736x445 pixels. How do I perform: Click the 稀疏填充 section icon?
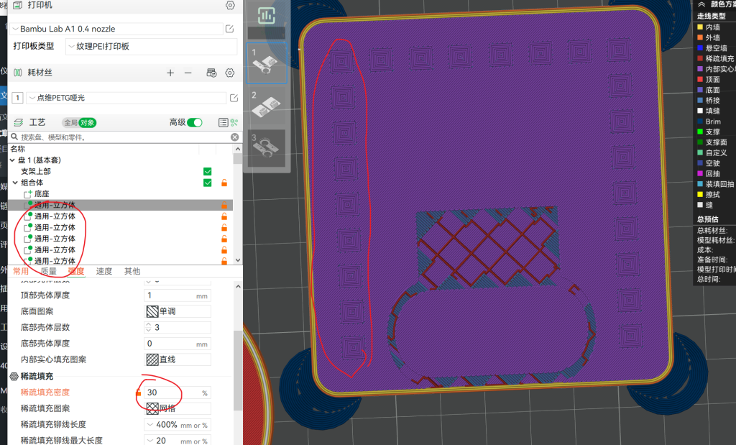[14, 376]
